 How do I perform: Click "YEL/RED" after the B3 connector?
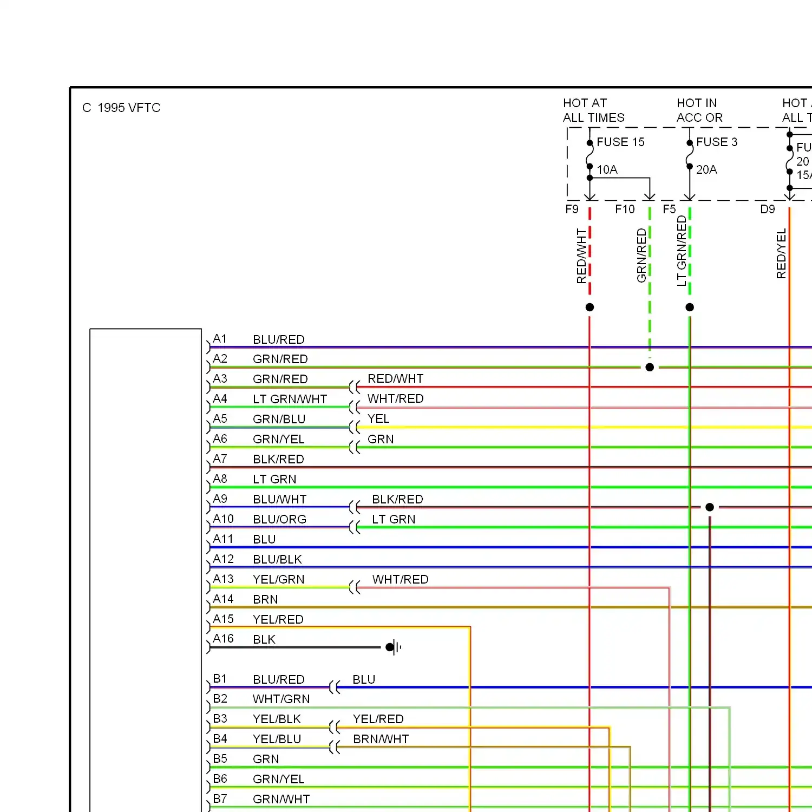point(378,719)
